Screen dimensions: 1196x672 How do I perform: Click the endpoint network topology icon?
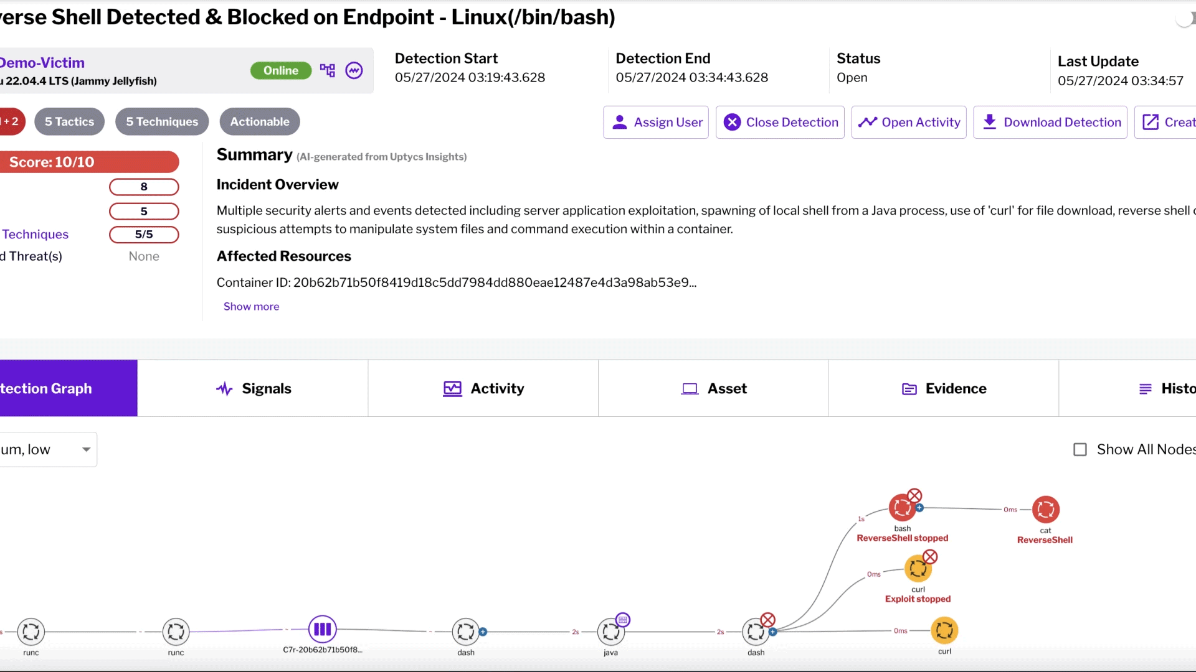327,70
